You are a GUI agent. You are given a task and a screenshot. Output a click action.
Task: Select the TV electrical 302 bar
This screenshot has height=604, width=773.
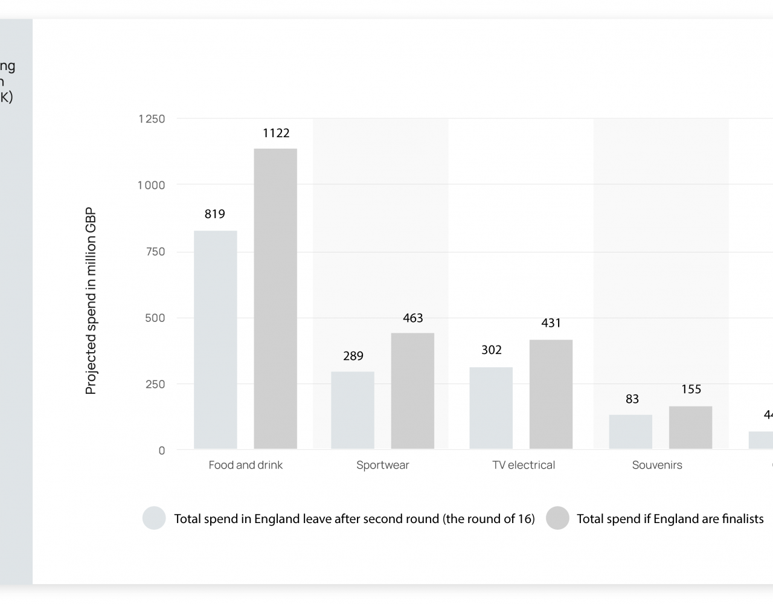click(491, 408)
